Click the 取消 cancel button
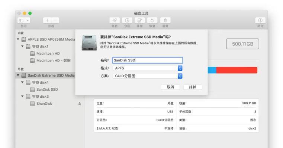 170,87
